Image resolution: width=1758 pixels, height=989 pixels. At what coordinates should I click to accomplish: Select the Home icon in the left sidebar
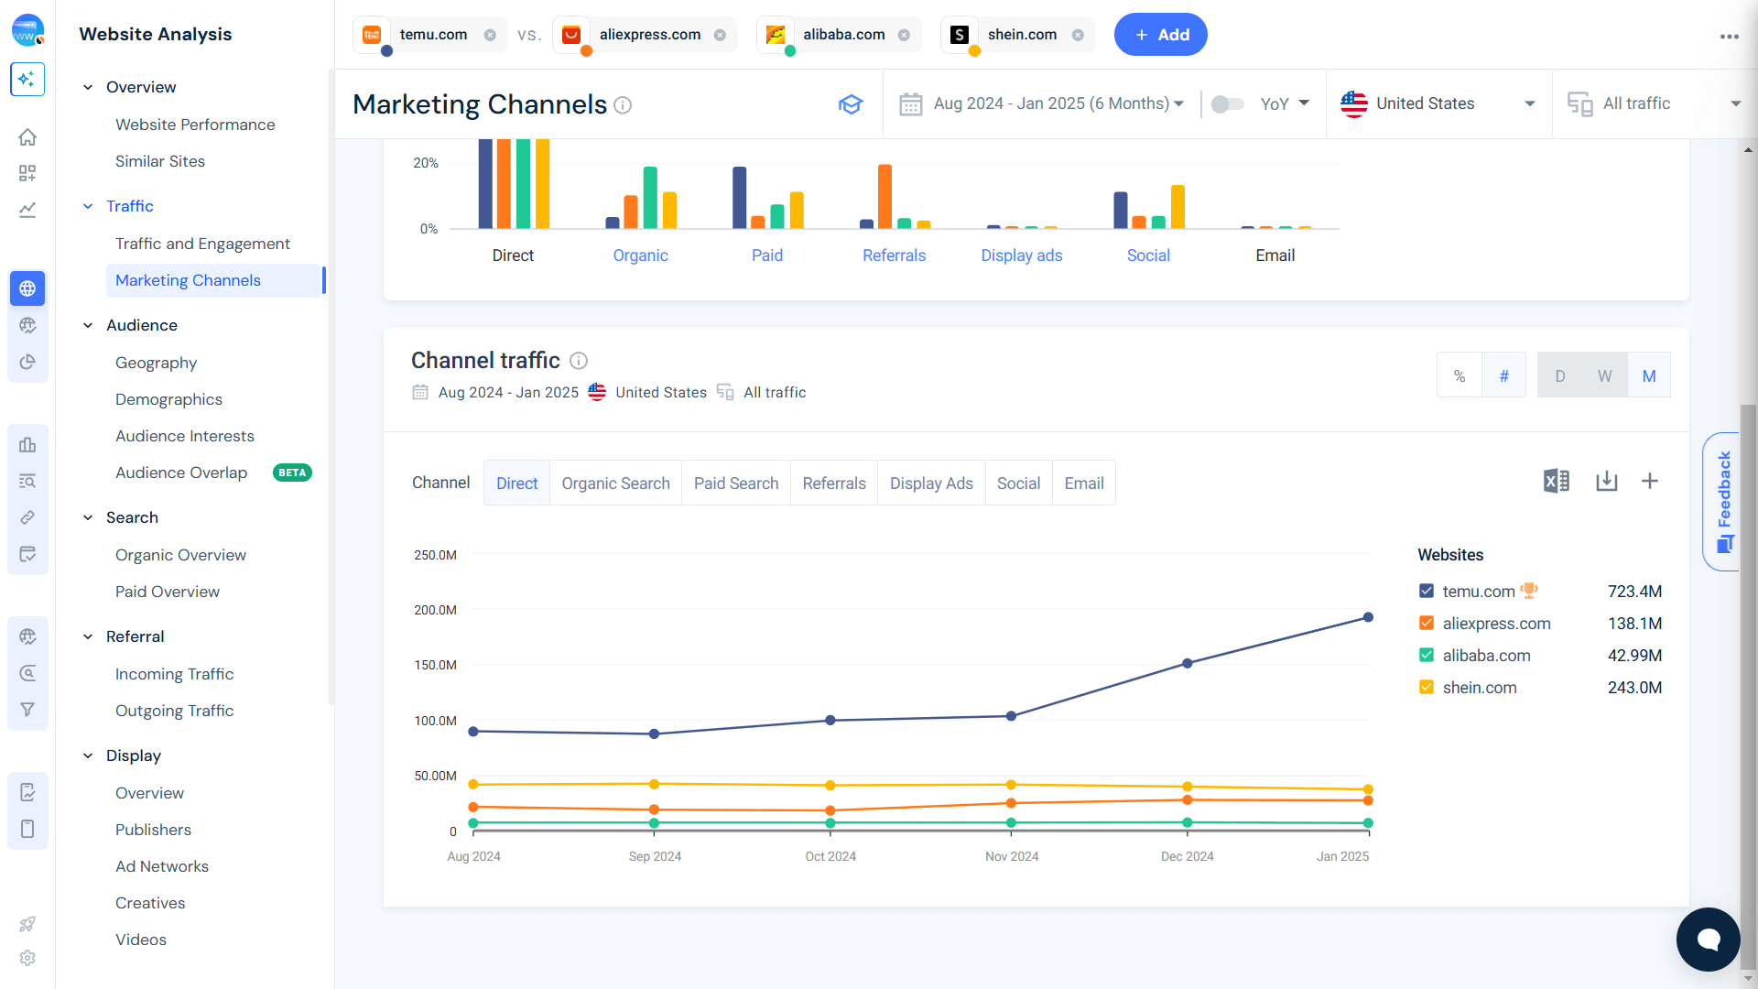point(27,136)
